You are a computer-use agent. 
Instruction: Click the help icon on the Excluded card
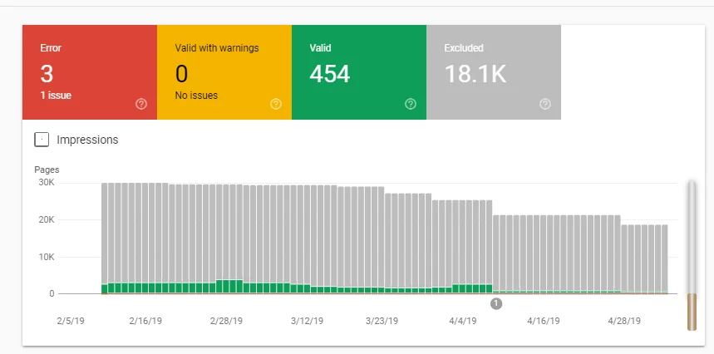(545, 104)
